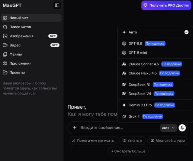Click the new chat pencil icon
This screenshot has width=193, height=161.
pos(5,18)
